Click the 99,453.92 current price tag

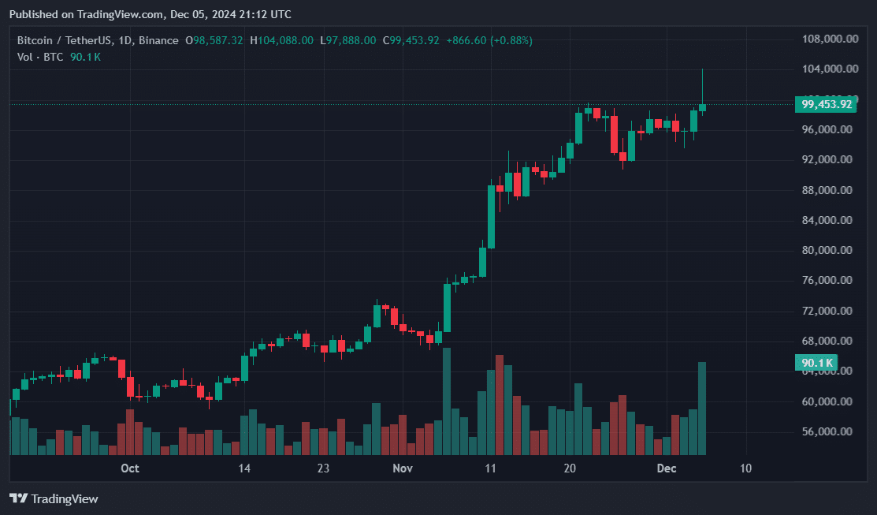826,104
